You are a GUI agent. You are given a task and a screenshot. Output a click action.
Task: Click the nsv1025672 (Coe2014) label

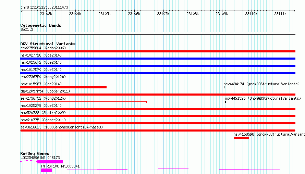pyautogui.click(x=41, y=62)
